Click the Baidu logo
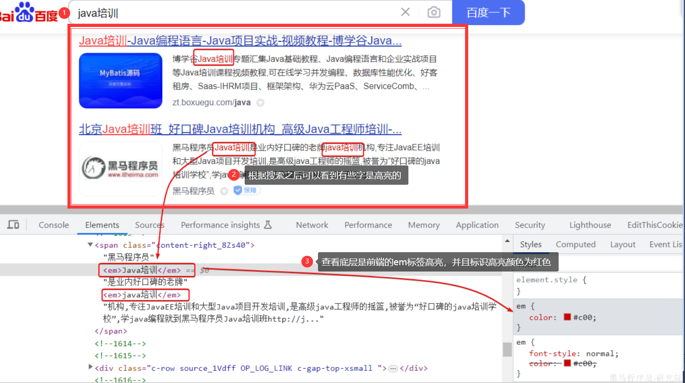685x383 pixels. click(x=29, y=13)
